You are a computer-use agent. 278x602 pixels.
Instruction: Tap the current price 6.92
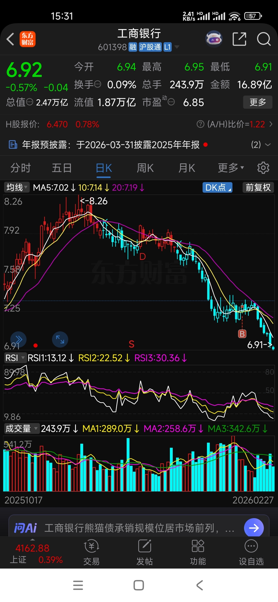tap(24, 70)
